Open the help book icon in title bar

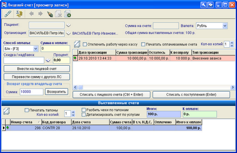[210, 5]
